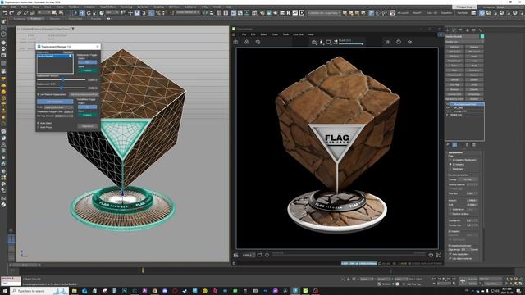This screenshot has width=525, height=295.
Task: Open the Rendering menu
Action: tap(126, 7)
